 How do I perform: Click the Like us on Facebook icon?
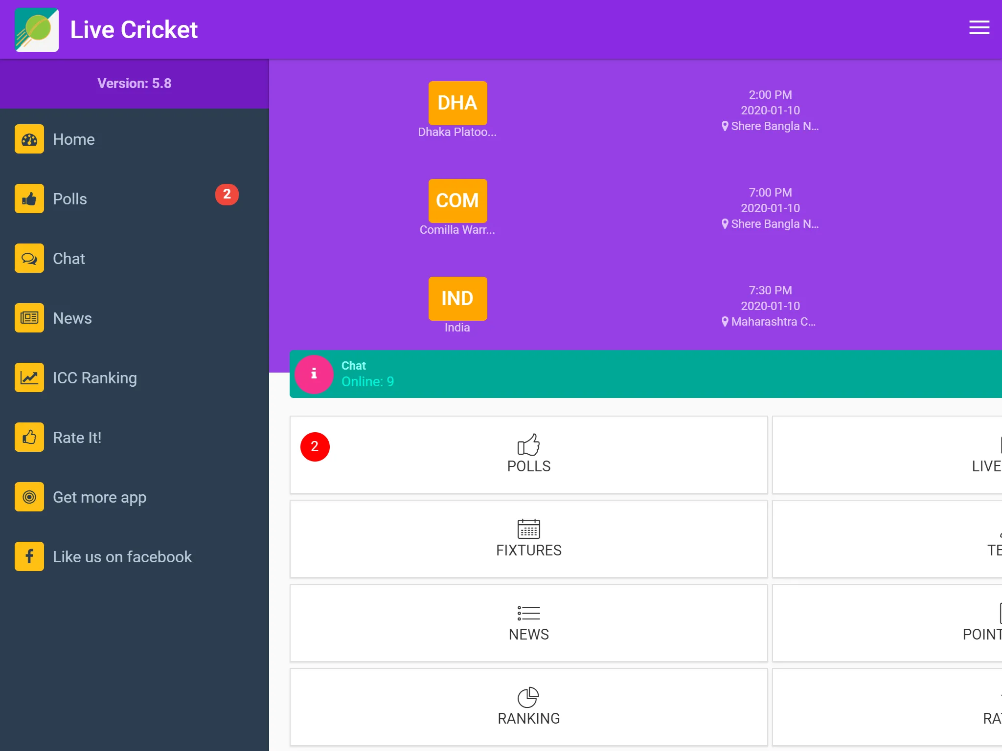30,556
